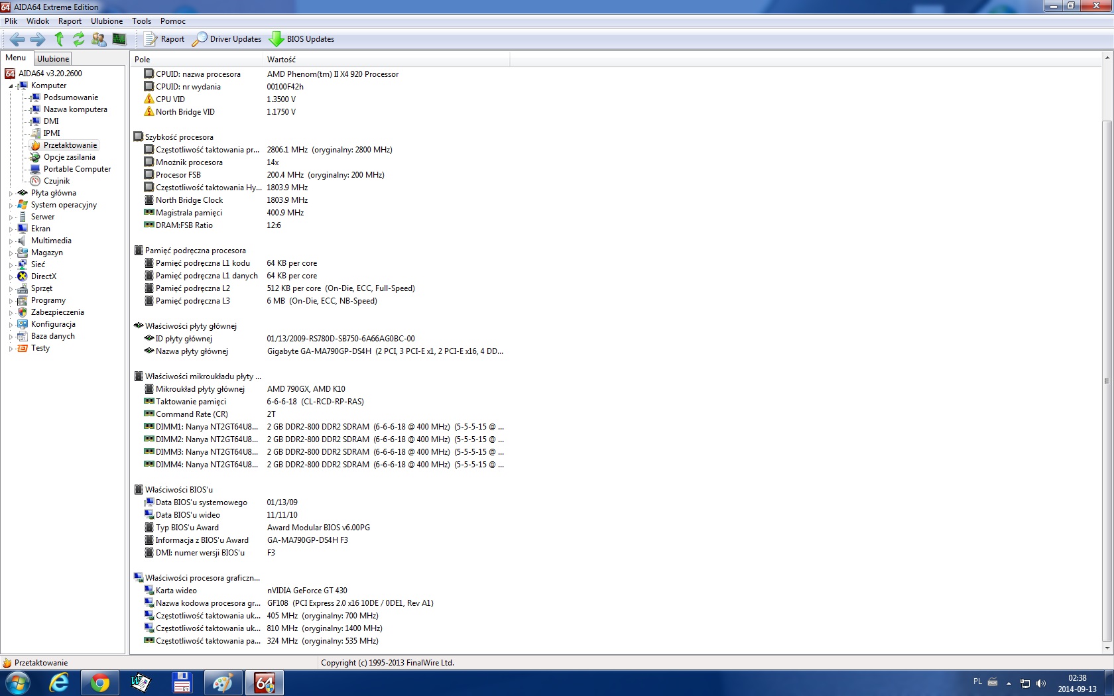Expand the System operacyjny tree node
This screenshot has width=1114, height=696.
point(11,205)
